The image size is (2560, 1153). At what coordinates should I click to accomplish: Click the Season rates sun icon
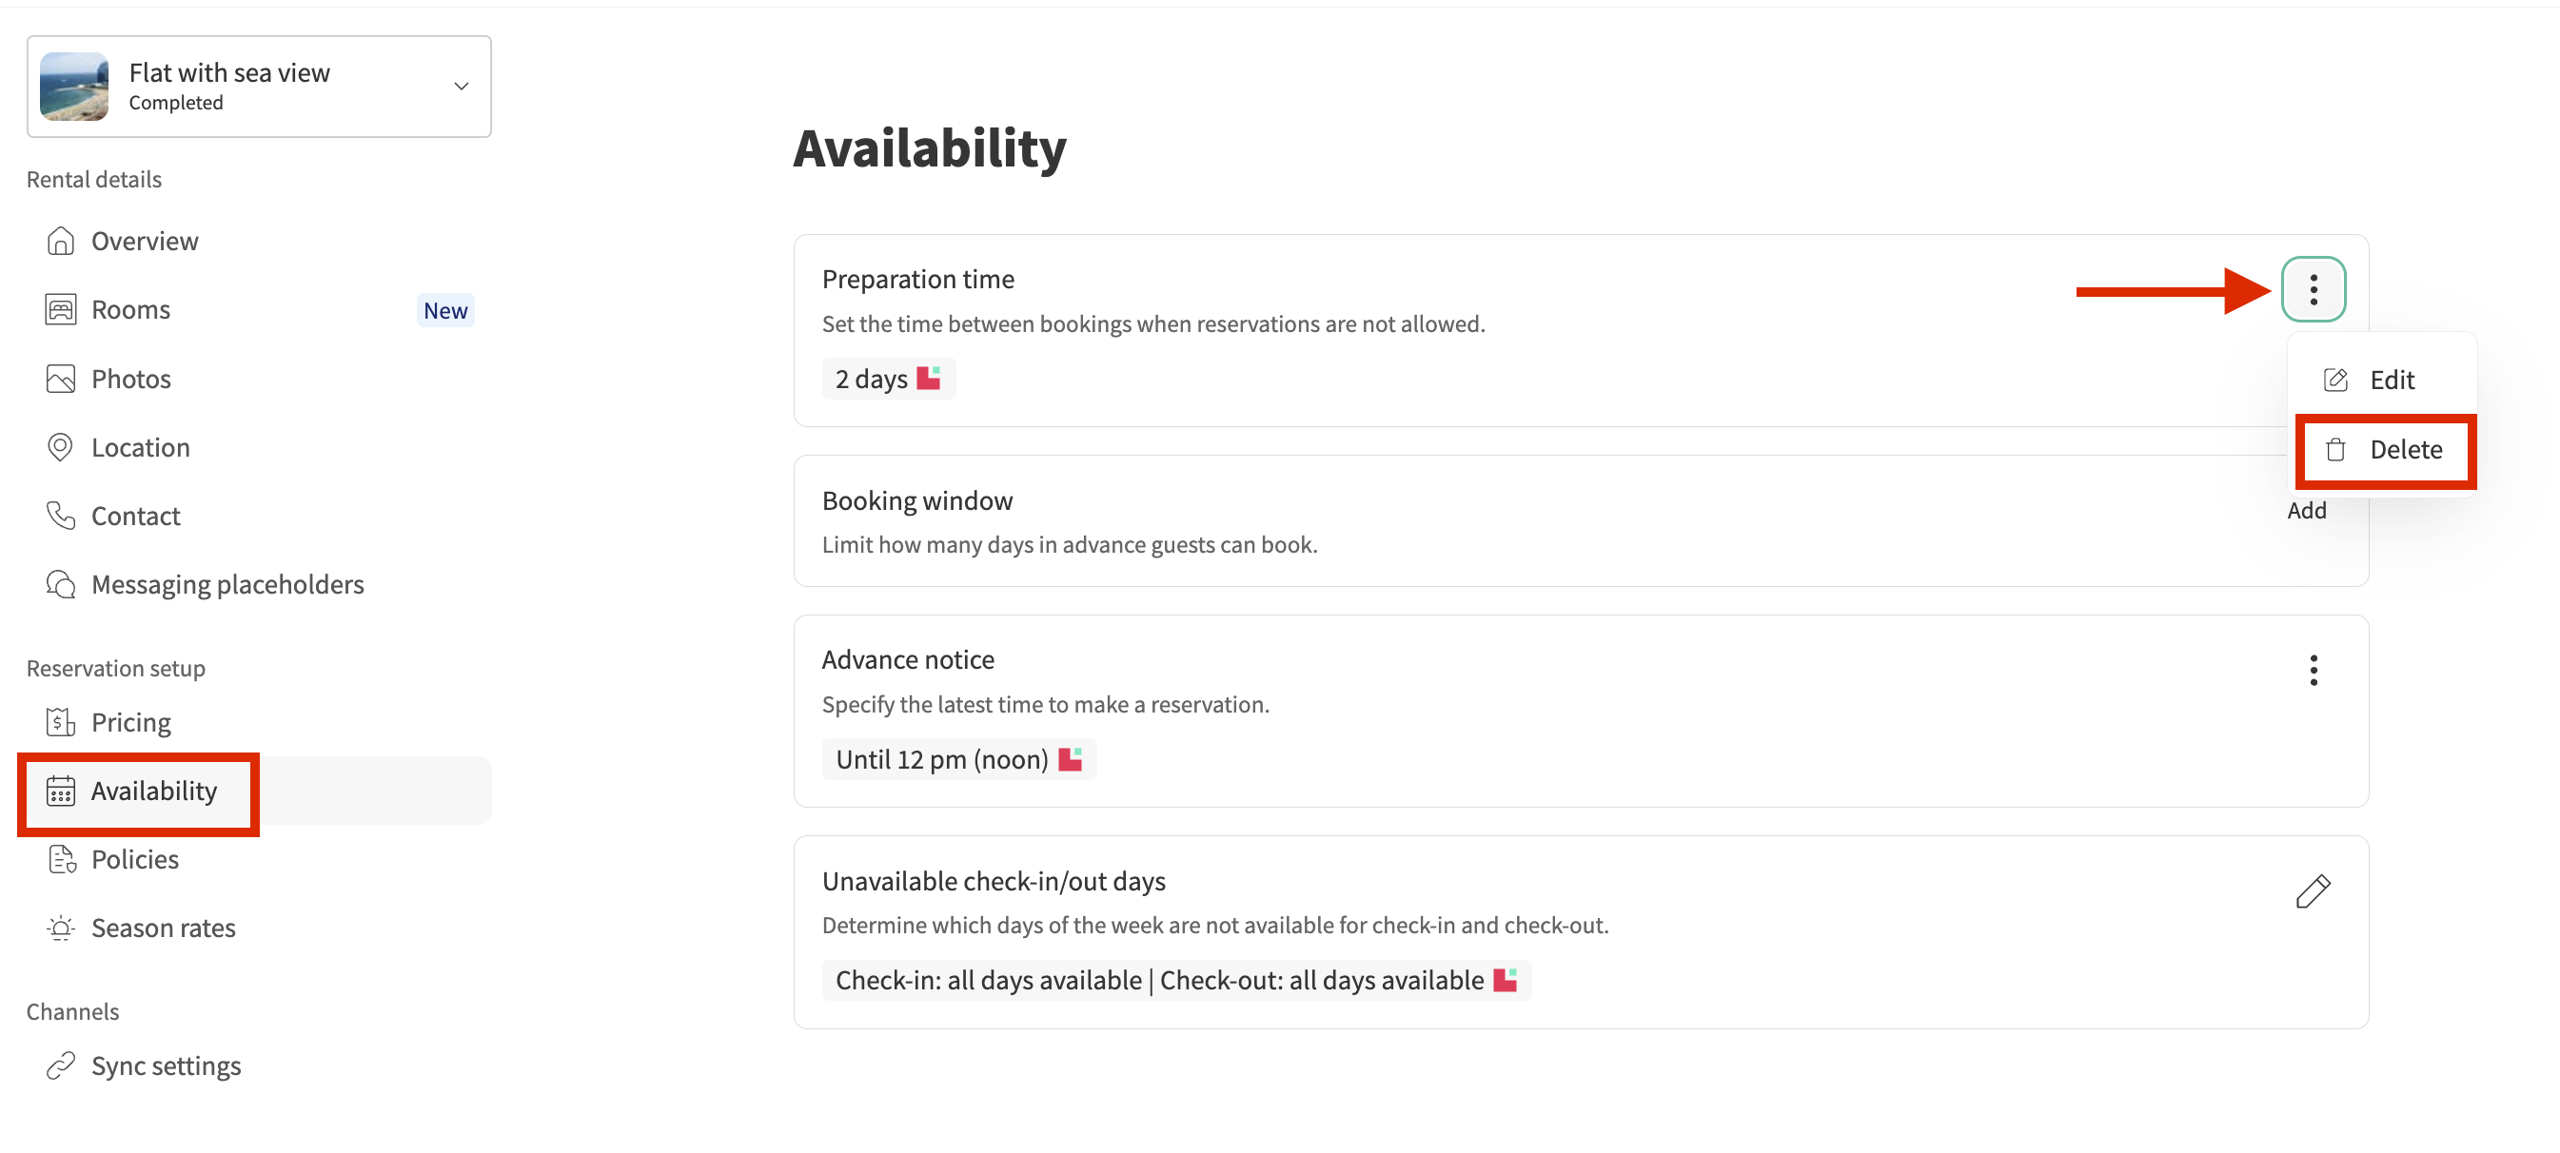pyautogui.click(x=61, y=928)
